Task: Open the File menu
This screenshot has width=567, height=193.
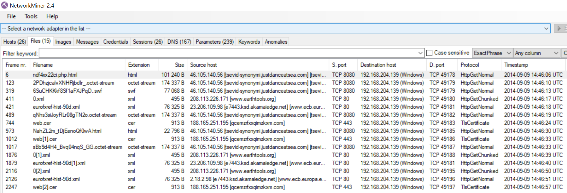Action: (x=11, y=16)
